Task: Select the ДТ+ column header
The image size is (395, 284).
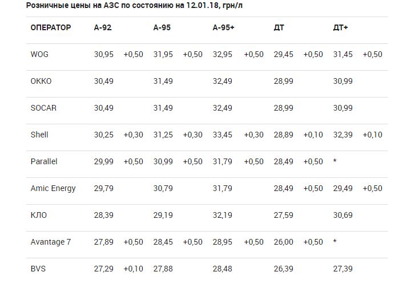Action: [x=341, y=27]
